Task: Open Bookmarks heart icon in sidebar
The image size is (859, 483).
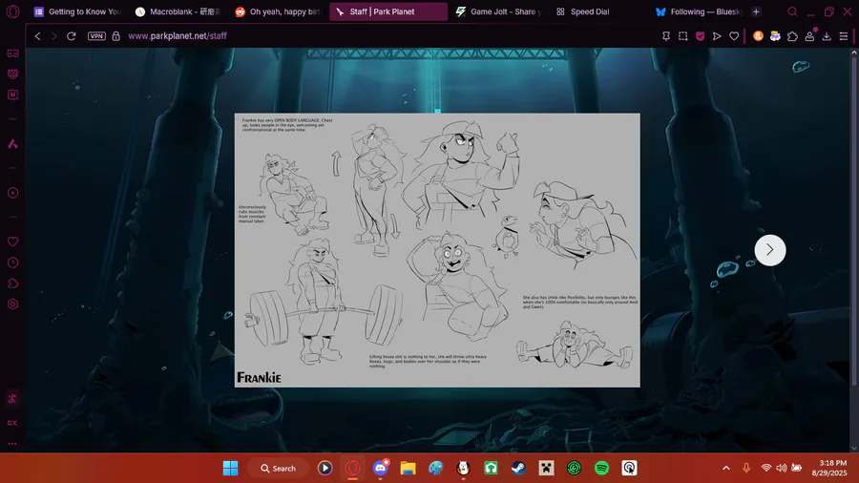Action: click(12, 241)
